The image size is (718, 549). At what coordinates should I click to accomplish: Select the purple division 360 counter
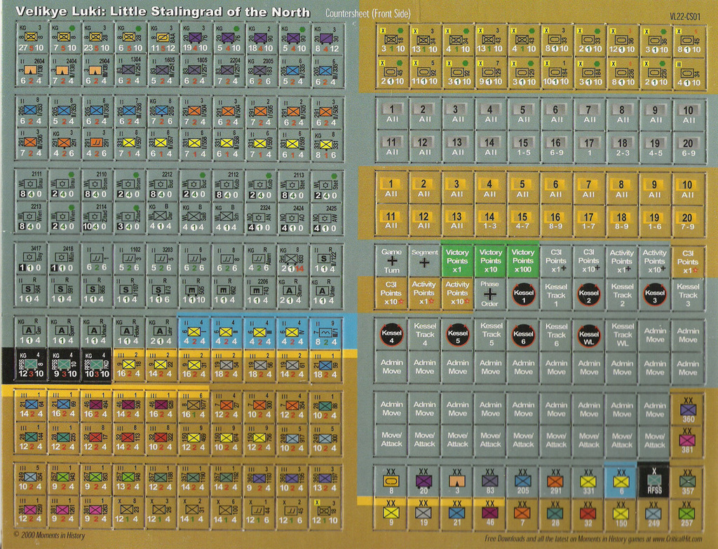point(687,409)
